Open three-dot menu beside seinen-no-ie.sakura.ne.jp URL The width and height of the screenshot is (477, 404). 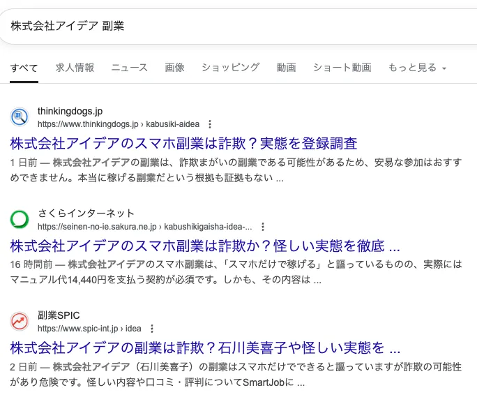(x=263, y=227)
